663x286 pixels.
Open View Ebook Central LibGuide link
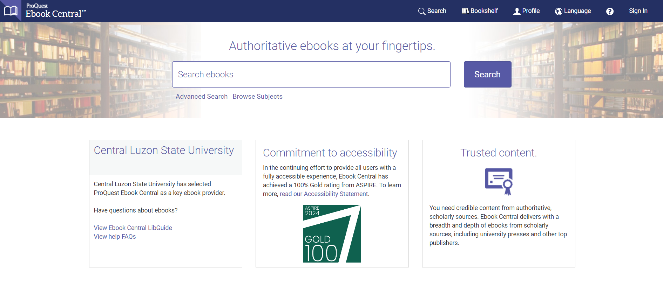133,228
